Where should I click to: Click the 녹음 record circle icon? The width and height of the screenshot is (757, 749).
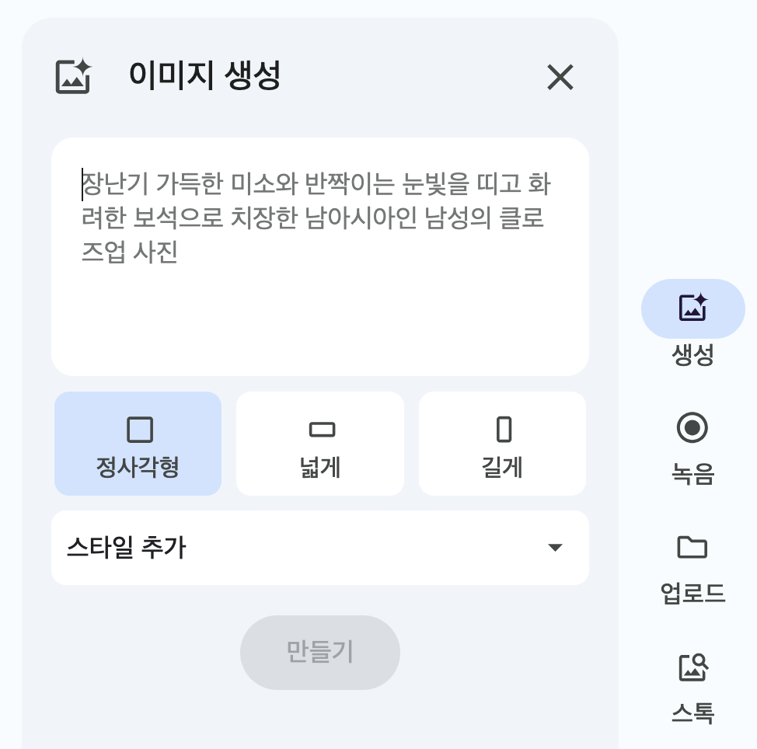(x=692, y=428)
